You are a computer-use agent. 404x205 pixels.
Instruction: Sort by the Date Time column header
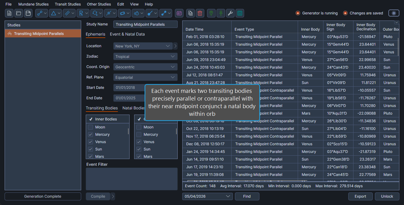207,27
